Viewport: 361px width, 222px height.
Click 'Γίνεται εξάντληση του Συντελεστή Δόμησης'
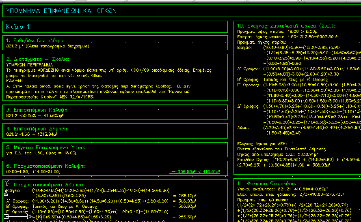coord(281,149)
